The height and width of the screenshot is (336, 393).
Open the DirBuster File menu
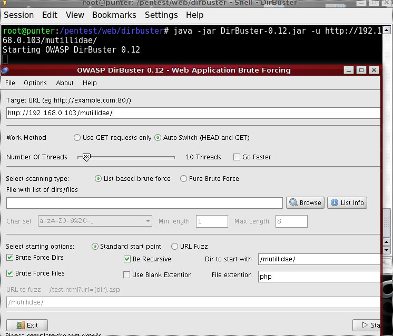coord(10,83)
